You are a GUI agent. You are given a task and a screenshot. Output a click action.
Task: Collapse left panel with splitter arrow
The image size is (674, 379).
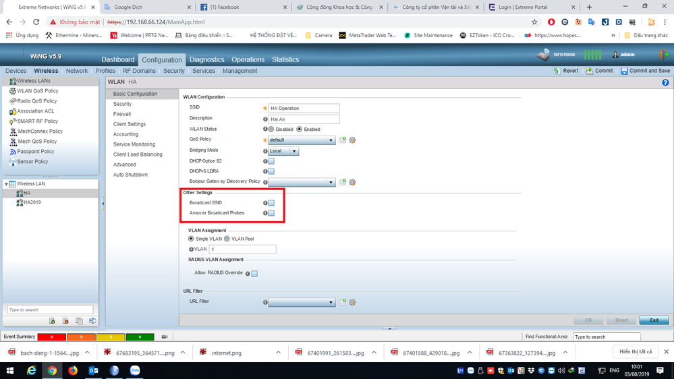tap(103, 204)
